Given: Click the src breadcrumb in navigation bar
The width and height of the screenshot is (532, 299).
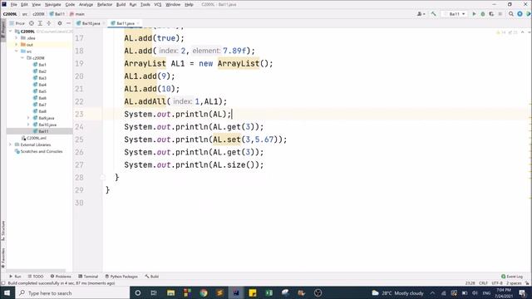Looking at the screenshot, I should point(25,14).
